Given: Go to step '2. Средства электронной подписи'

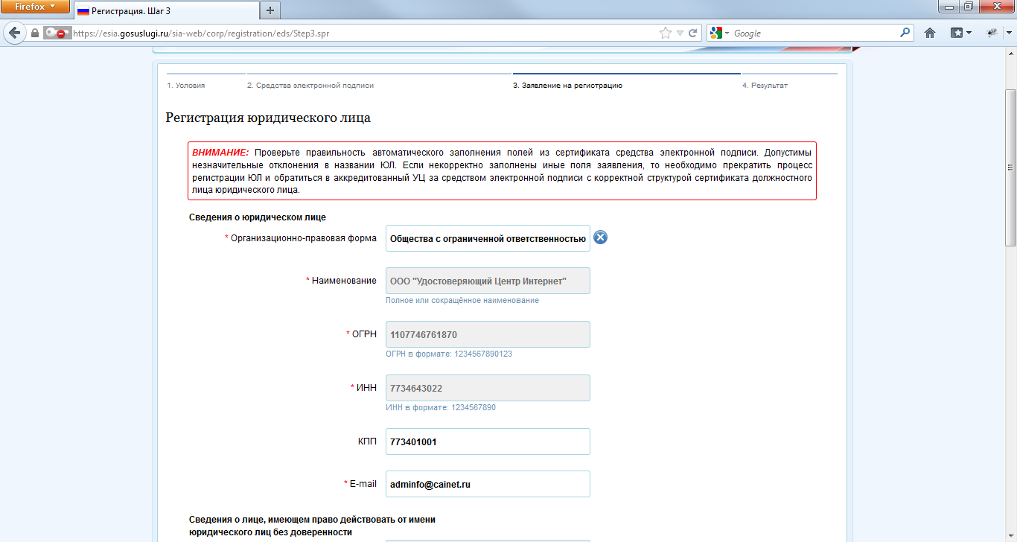Looking at the screenshot, I should (310, 86).
